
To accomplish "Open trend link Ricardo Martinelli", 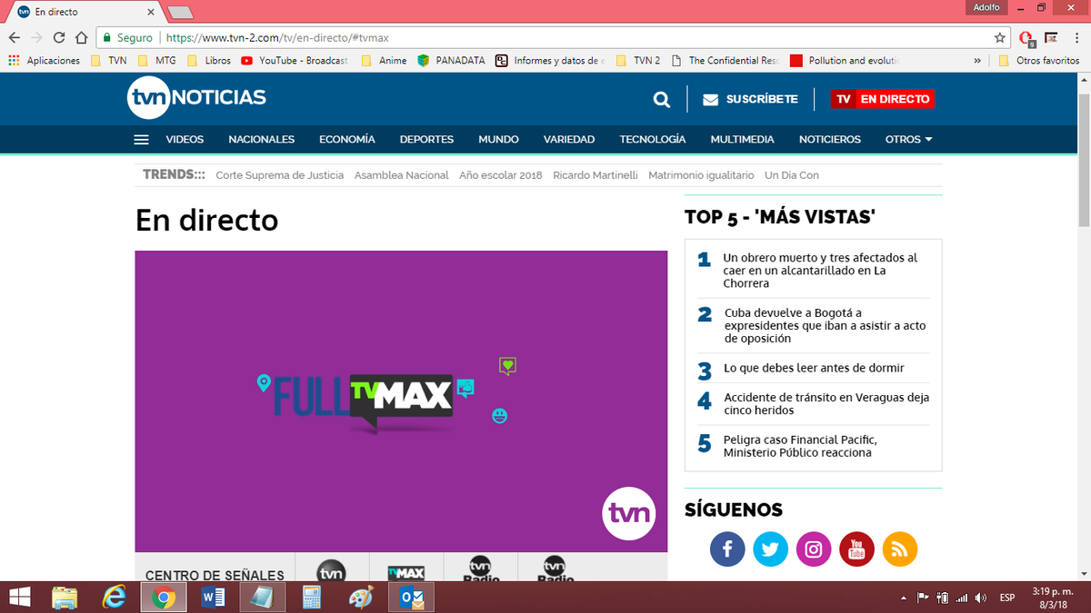I will click(x=595, y=175).
